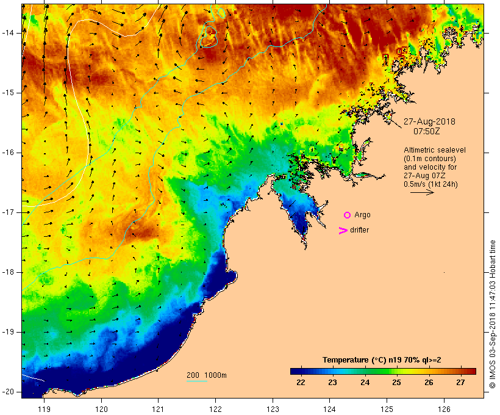Click the '120' longitude axis label

(x=101, y=409)
